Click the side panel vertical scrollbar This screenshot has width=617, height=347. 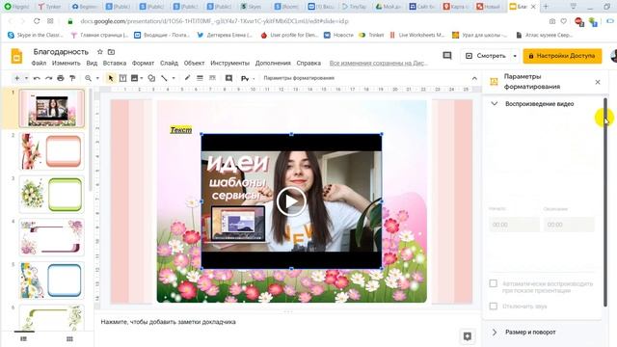click(605, 201)
